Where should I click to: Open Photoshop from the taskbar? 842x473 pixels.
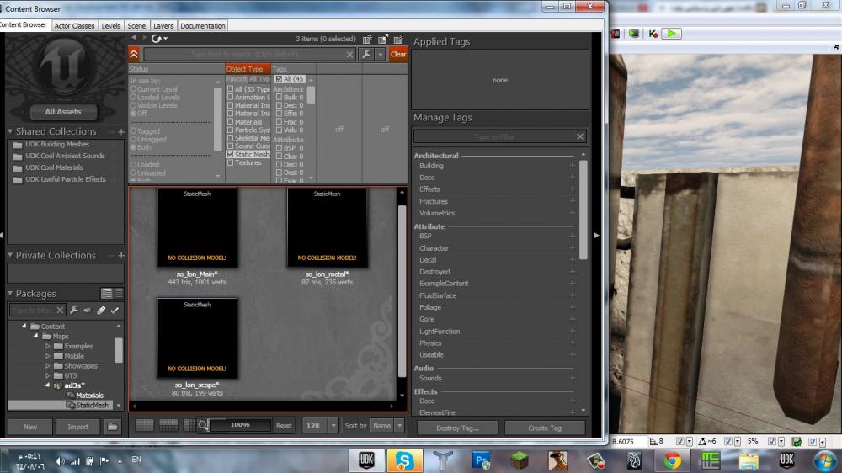click(481, 460)
